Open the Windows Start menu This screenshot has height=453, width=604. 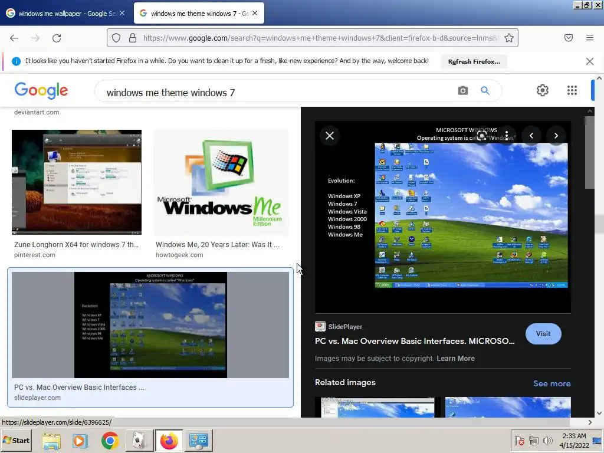pyautogui.click(x=17, y=440)
